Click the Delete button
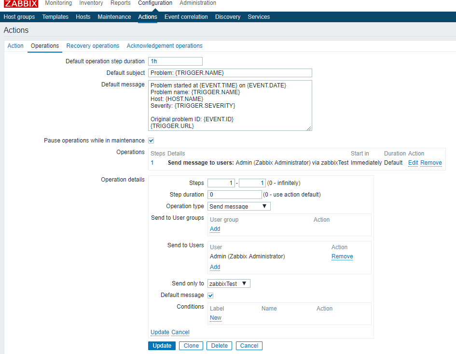The height and width of the screenshot is (354, 456). [219, 346]
